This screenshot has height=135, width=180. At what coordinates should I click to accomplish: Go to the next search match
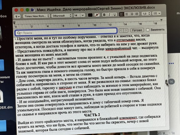click(126, 30)
